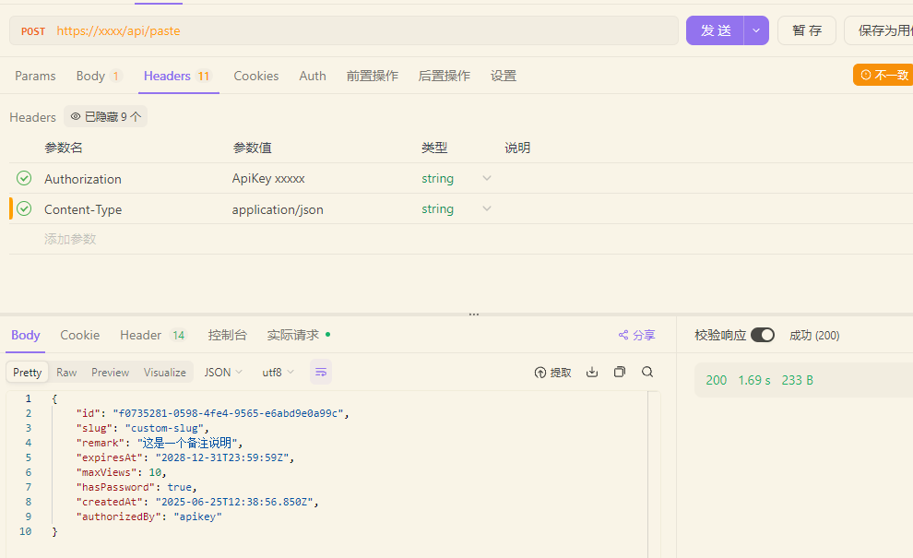Open the 控制台 console tab

click(227, 335)
